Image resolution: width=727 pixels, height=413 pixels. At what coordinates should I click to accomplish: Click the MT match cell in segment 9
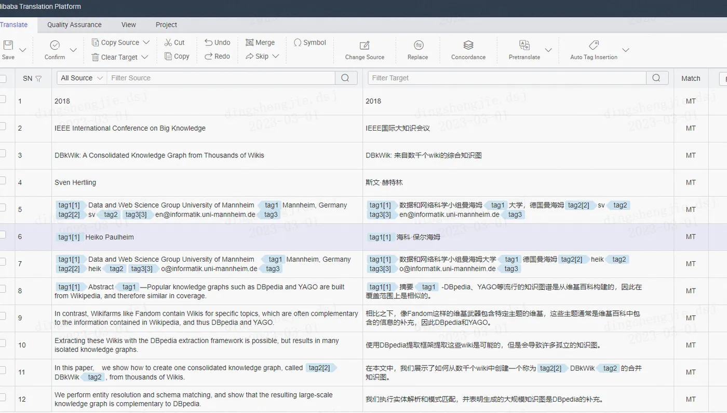(x=691, y=318)
